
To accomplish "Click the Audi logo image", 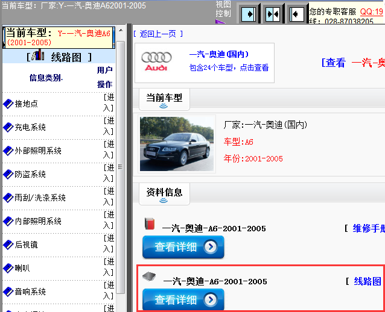I will click(x=156, y=61).
